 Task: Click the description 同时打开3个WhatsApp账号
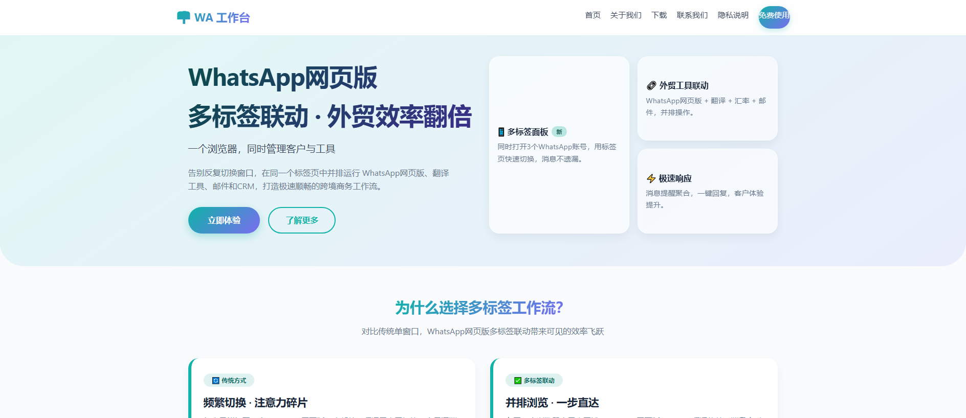[x=557, y=153]
